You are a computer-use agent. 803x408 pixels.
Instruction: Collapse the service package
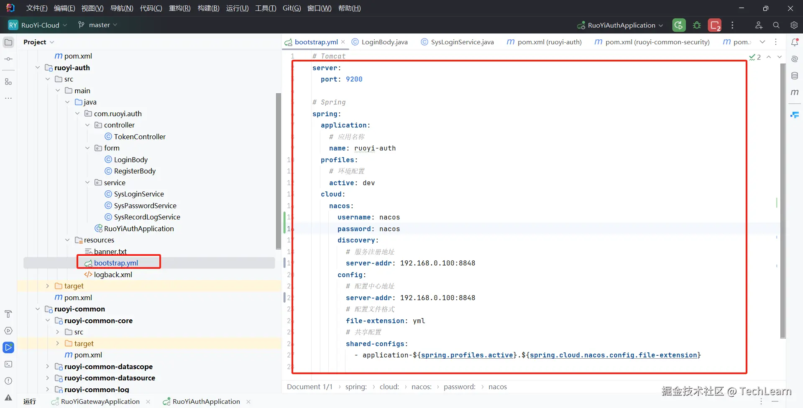click(87, 183)
